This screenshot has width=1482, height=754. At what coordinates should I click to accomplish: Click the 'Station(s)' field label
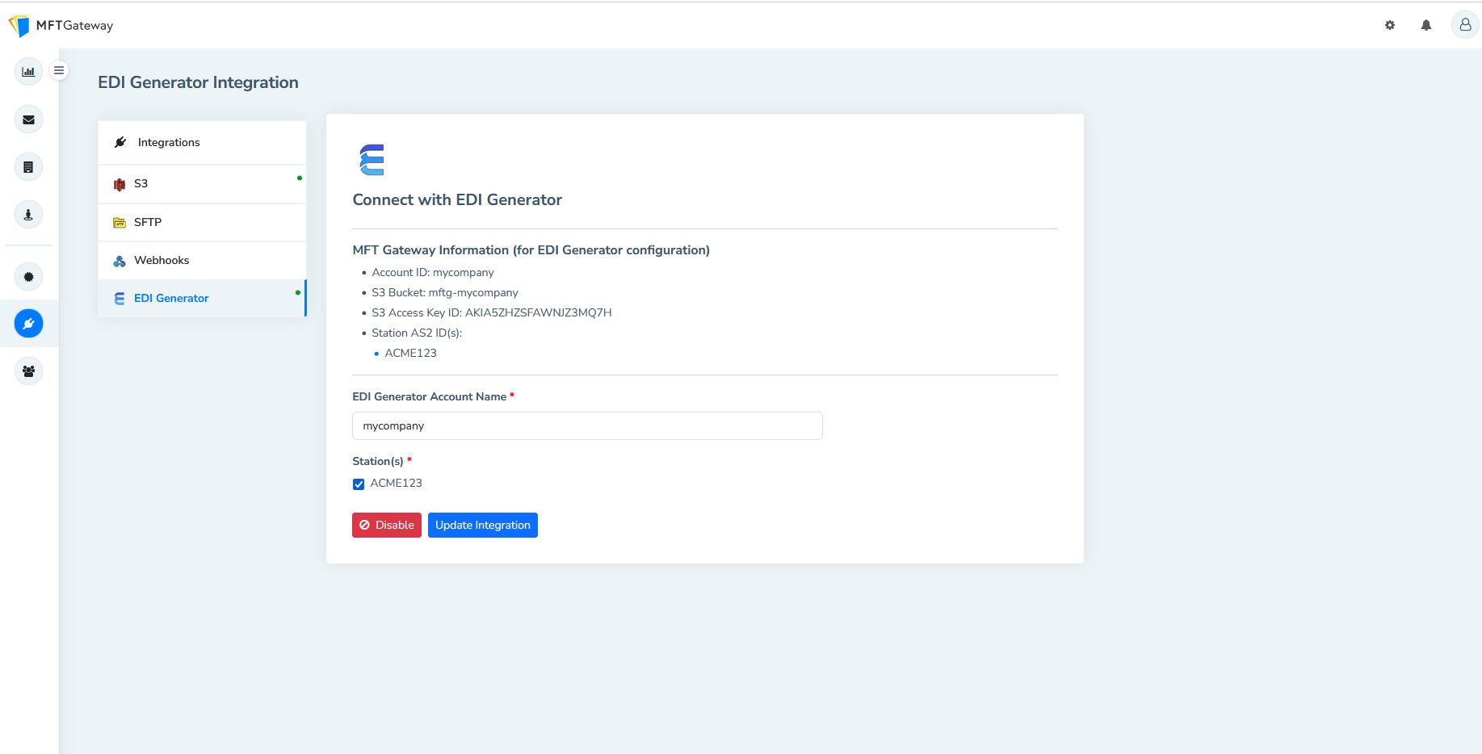point(378,461)
